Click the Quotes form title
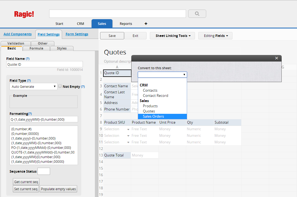 115,52
